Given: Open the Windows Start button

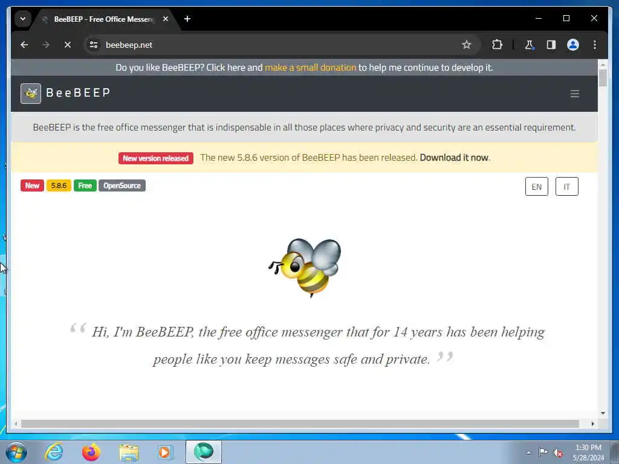Looking at the screenshot, I should tap(16, 452).
